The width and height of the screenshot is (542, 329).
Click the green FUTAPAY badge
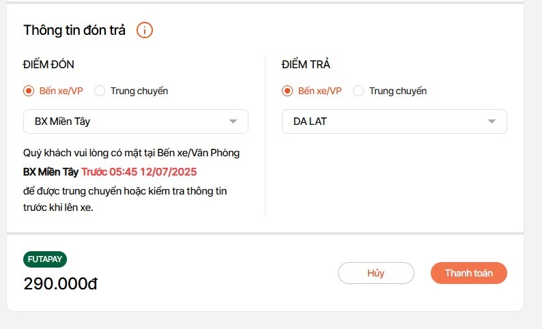point(45,259)
